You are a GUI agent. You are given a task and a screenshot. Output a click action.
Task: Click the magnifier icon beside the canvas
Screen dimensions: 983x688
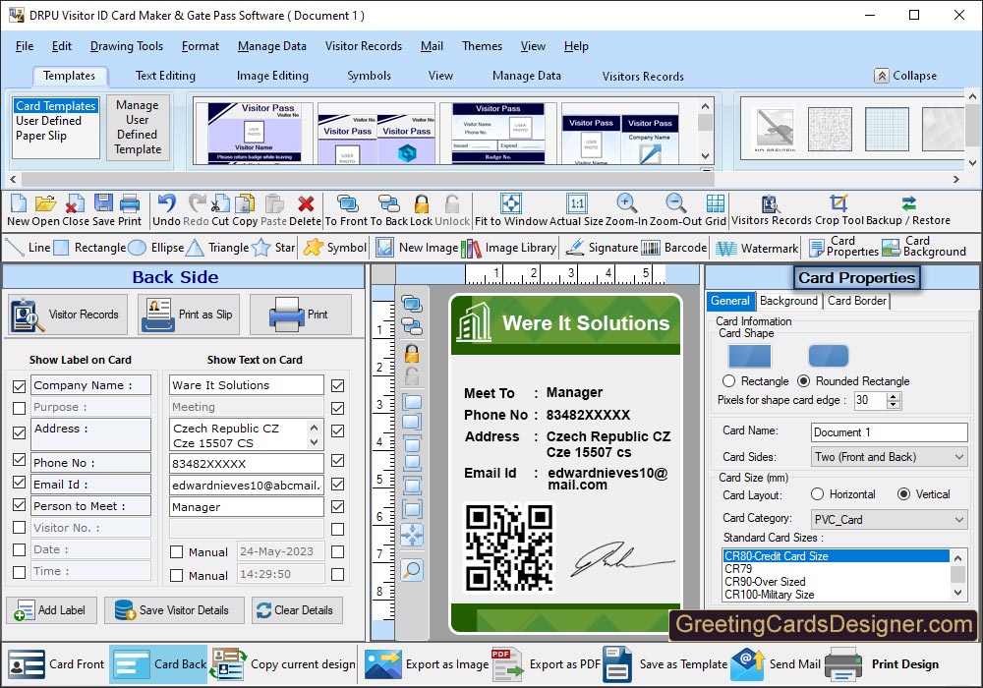coord(412,570)
